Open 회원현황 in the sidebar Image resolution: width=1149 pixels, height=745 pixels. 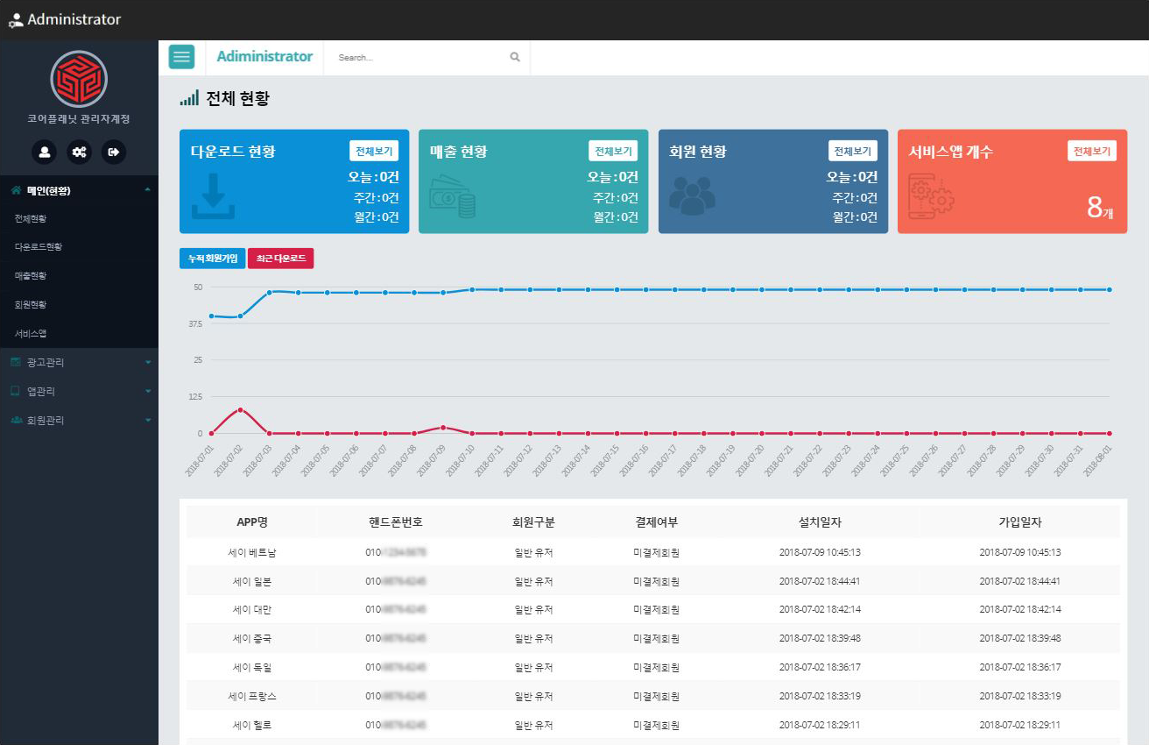31,304
